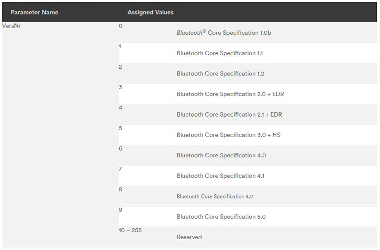Screen dimensions: 380x250
Task: Click Bluetooth Core Specification 2.1 + EDR
Action: pyautogui.click(x=229, y=114)
